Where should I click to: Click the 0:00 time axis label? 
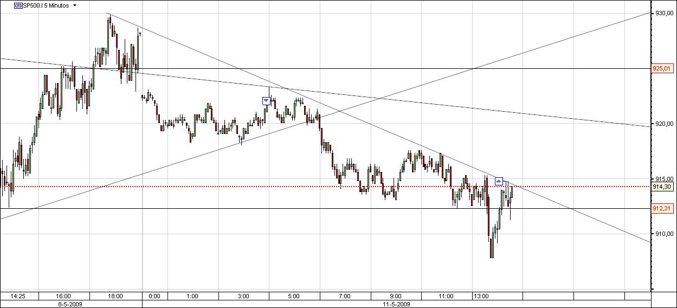click(x=154, y=296)
